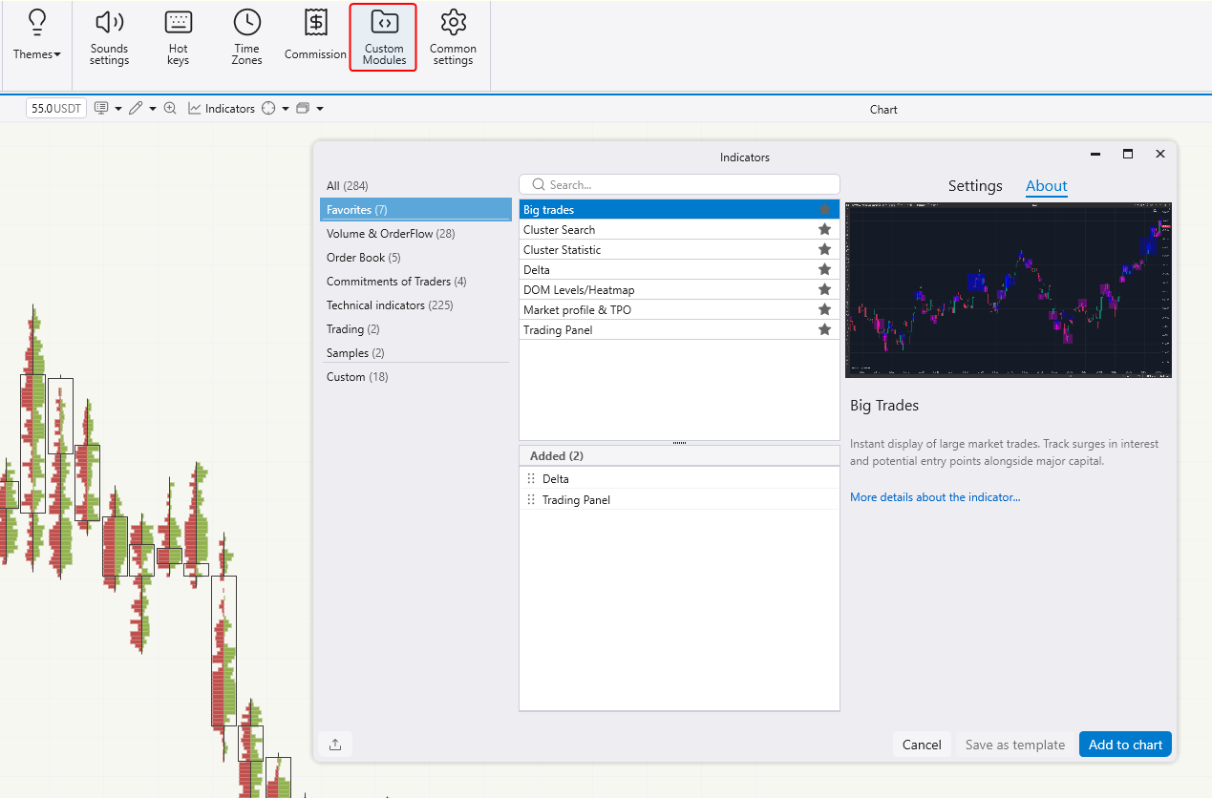The image size is (1212, 798).
Task: Switch to the Settings tab
Action: click(974, 186)
